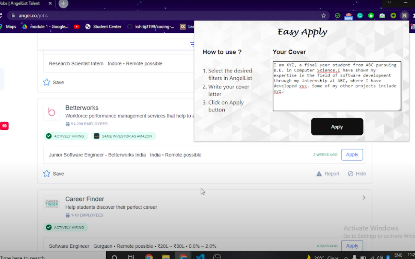Click the black Apply button in Easy Apply

coord(337,127)
